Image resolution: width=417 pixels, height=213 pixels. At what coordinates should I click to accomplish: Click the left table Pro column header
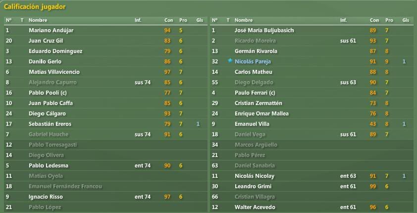[x=183, y=20]
